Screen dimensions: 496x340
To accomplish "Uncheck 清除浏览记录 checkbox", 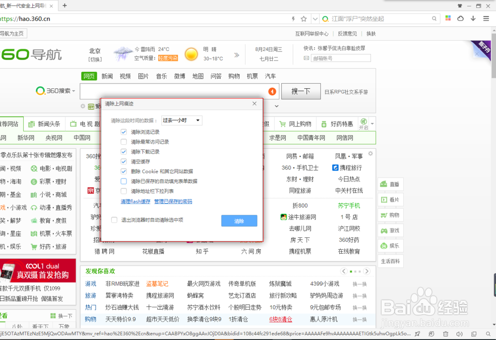I will pyautogui.click(x=124, y=132).
